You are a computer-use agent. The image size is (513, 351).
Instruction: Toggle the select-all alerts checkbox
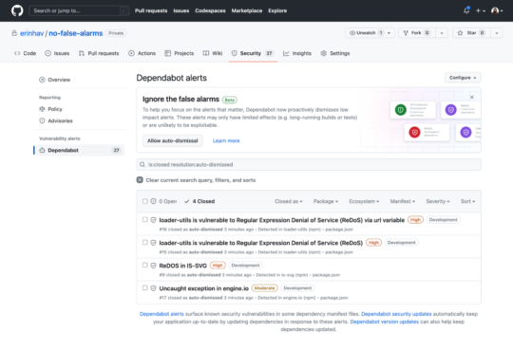click(x=145, y=201)
